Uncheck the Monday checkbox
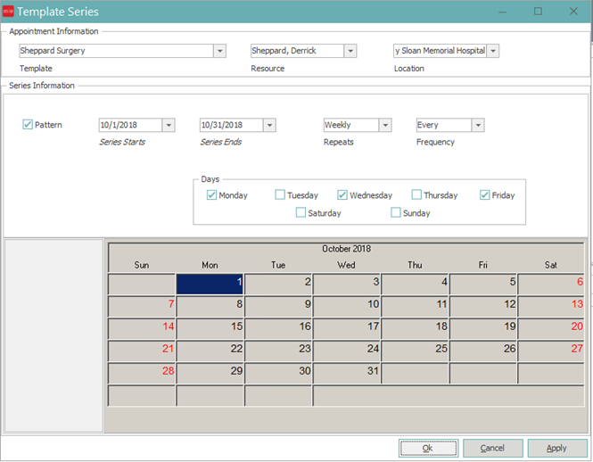This screenshot has width=593, height=462. tap(211, 194)
